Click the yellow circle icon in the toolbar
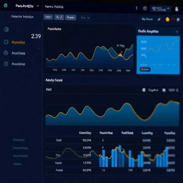This screenshot has height=183, width=183. click(x=168, y=19)
